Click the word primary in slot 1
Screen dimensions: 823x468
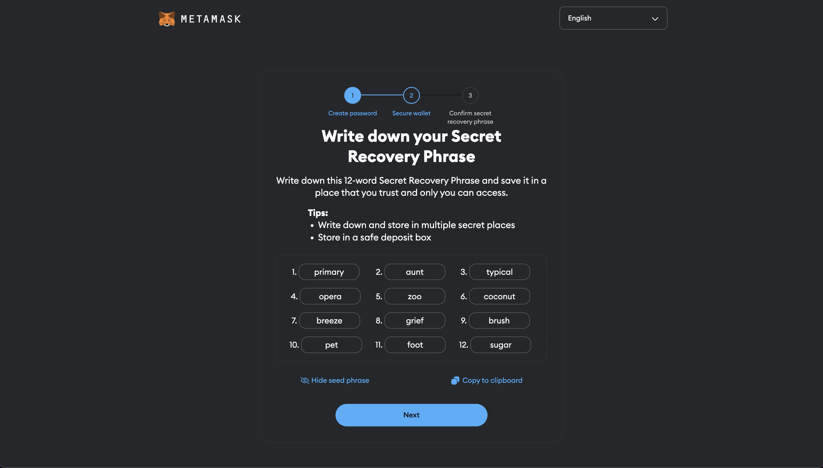pyautogui.click(x=329, y=271)
